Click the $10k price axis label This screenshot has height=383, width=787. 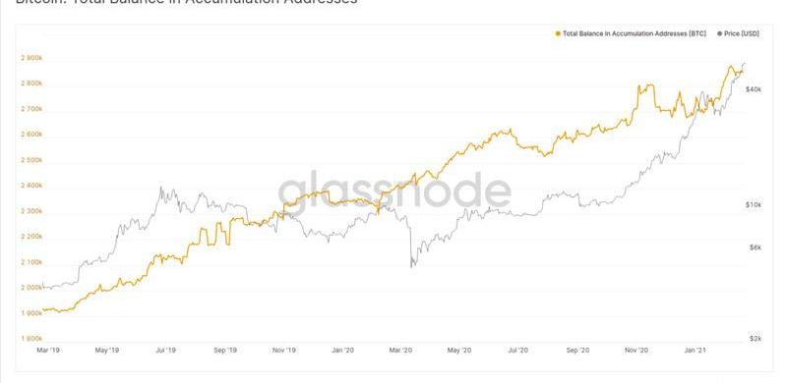(x=754, y=205)
